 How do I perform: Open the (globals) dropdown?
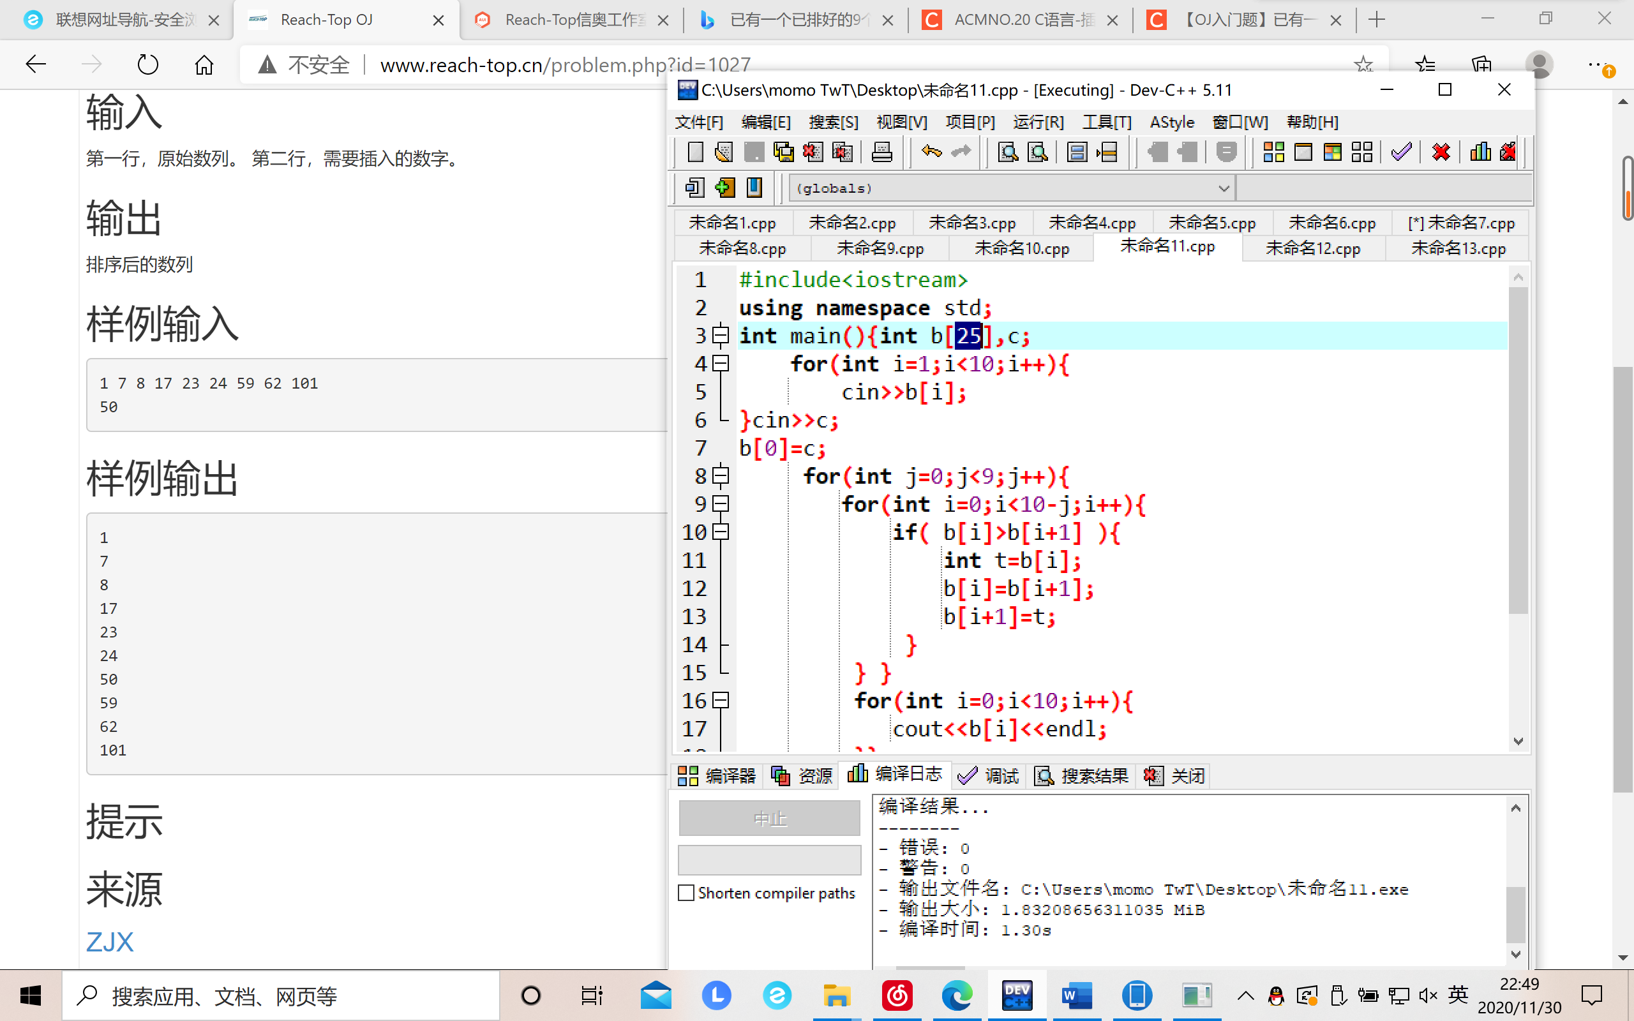click(x=1012, y=188)
